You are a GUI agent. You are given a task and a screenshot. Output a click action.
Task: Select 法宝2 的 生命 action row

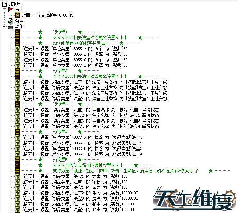[x=80, y=193]
